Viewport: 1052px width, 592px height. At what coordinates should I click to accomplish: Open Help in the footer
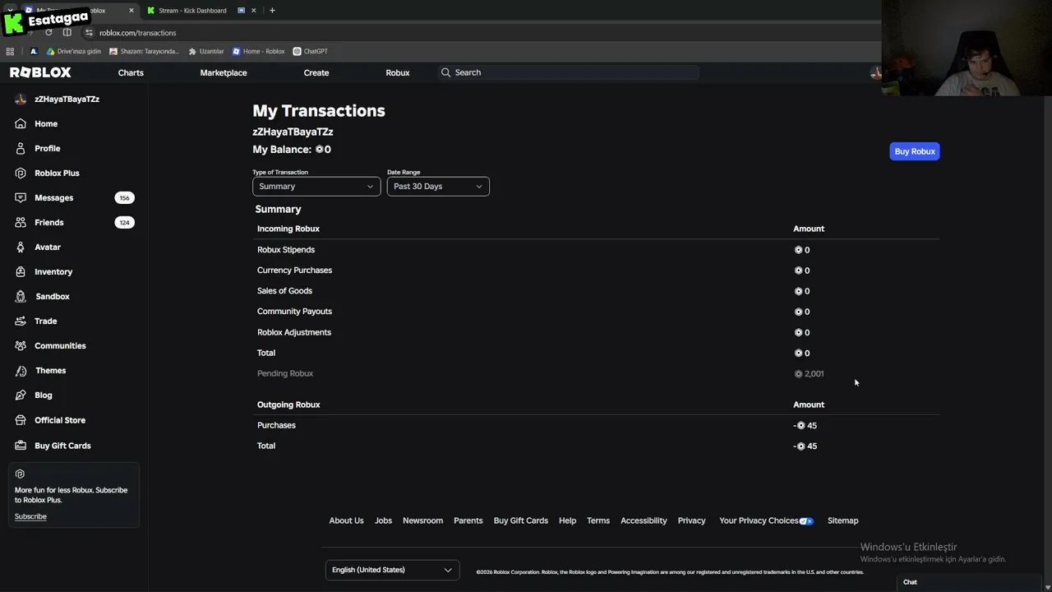point(567,520)
